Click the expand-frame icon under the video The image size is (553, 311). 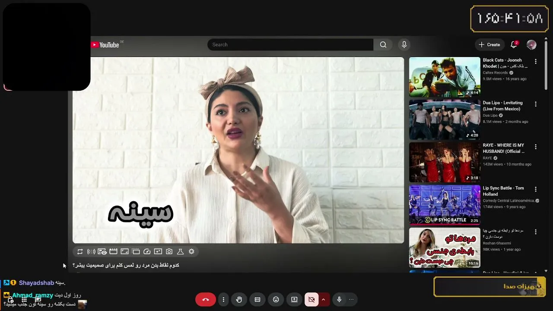point(124,251)
